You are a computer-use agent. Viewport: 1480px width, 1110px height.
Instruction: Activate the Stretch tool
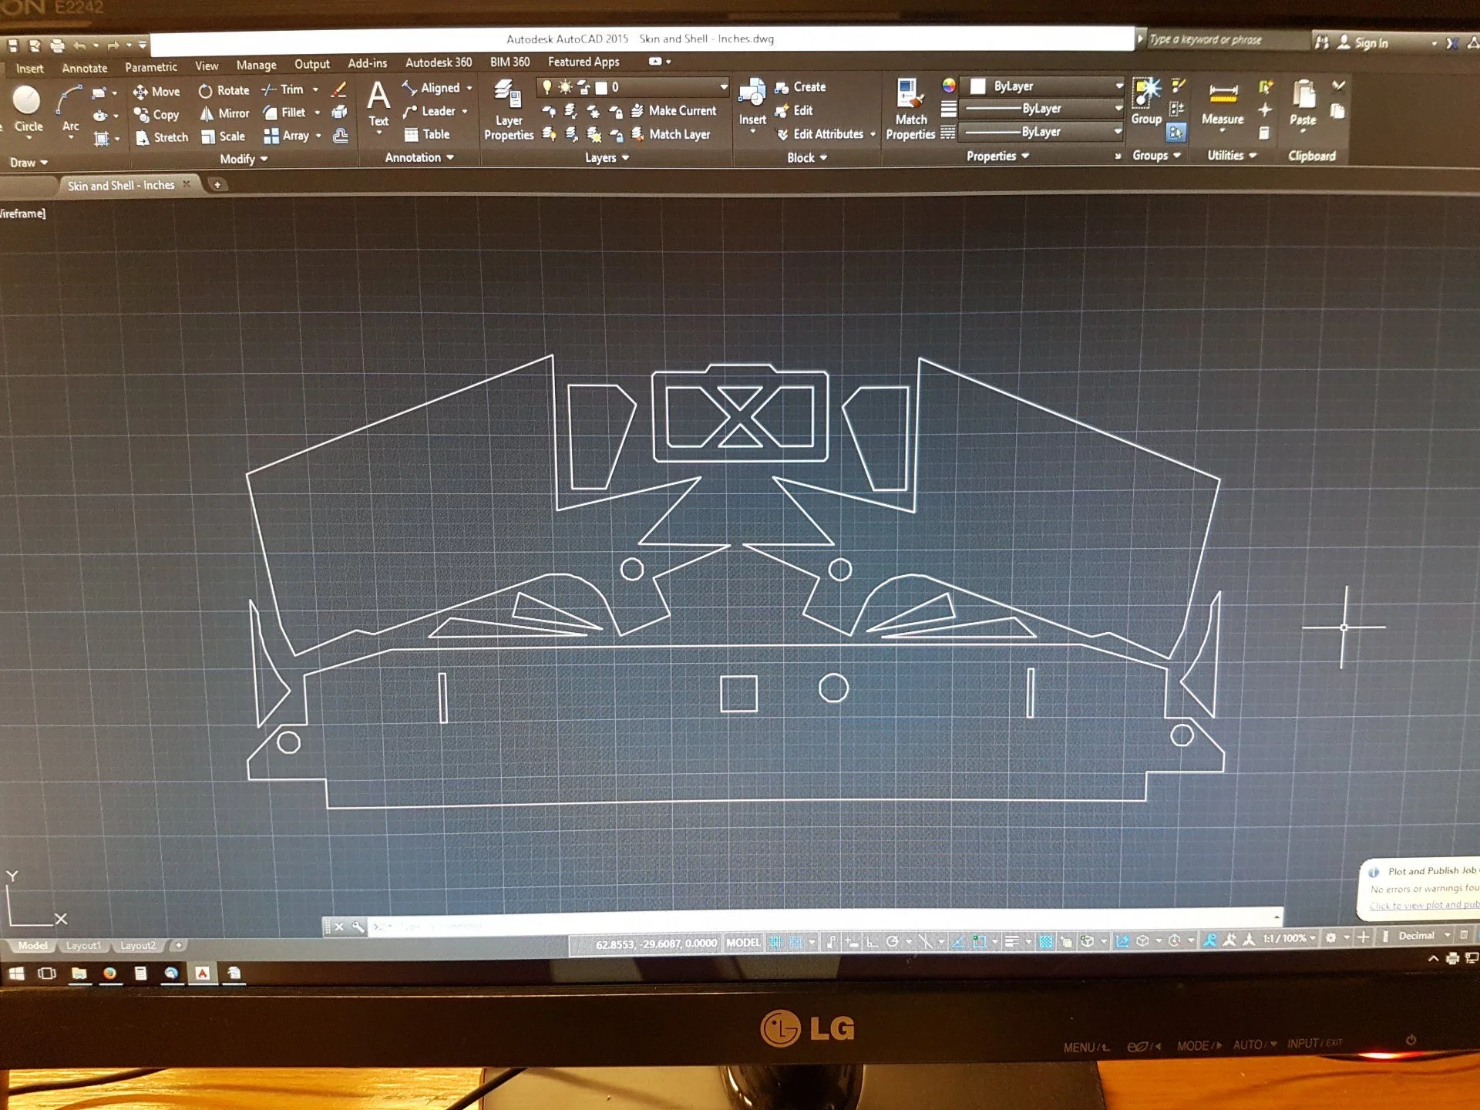[x=162, y=137]
